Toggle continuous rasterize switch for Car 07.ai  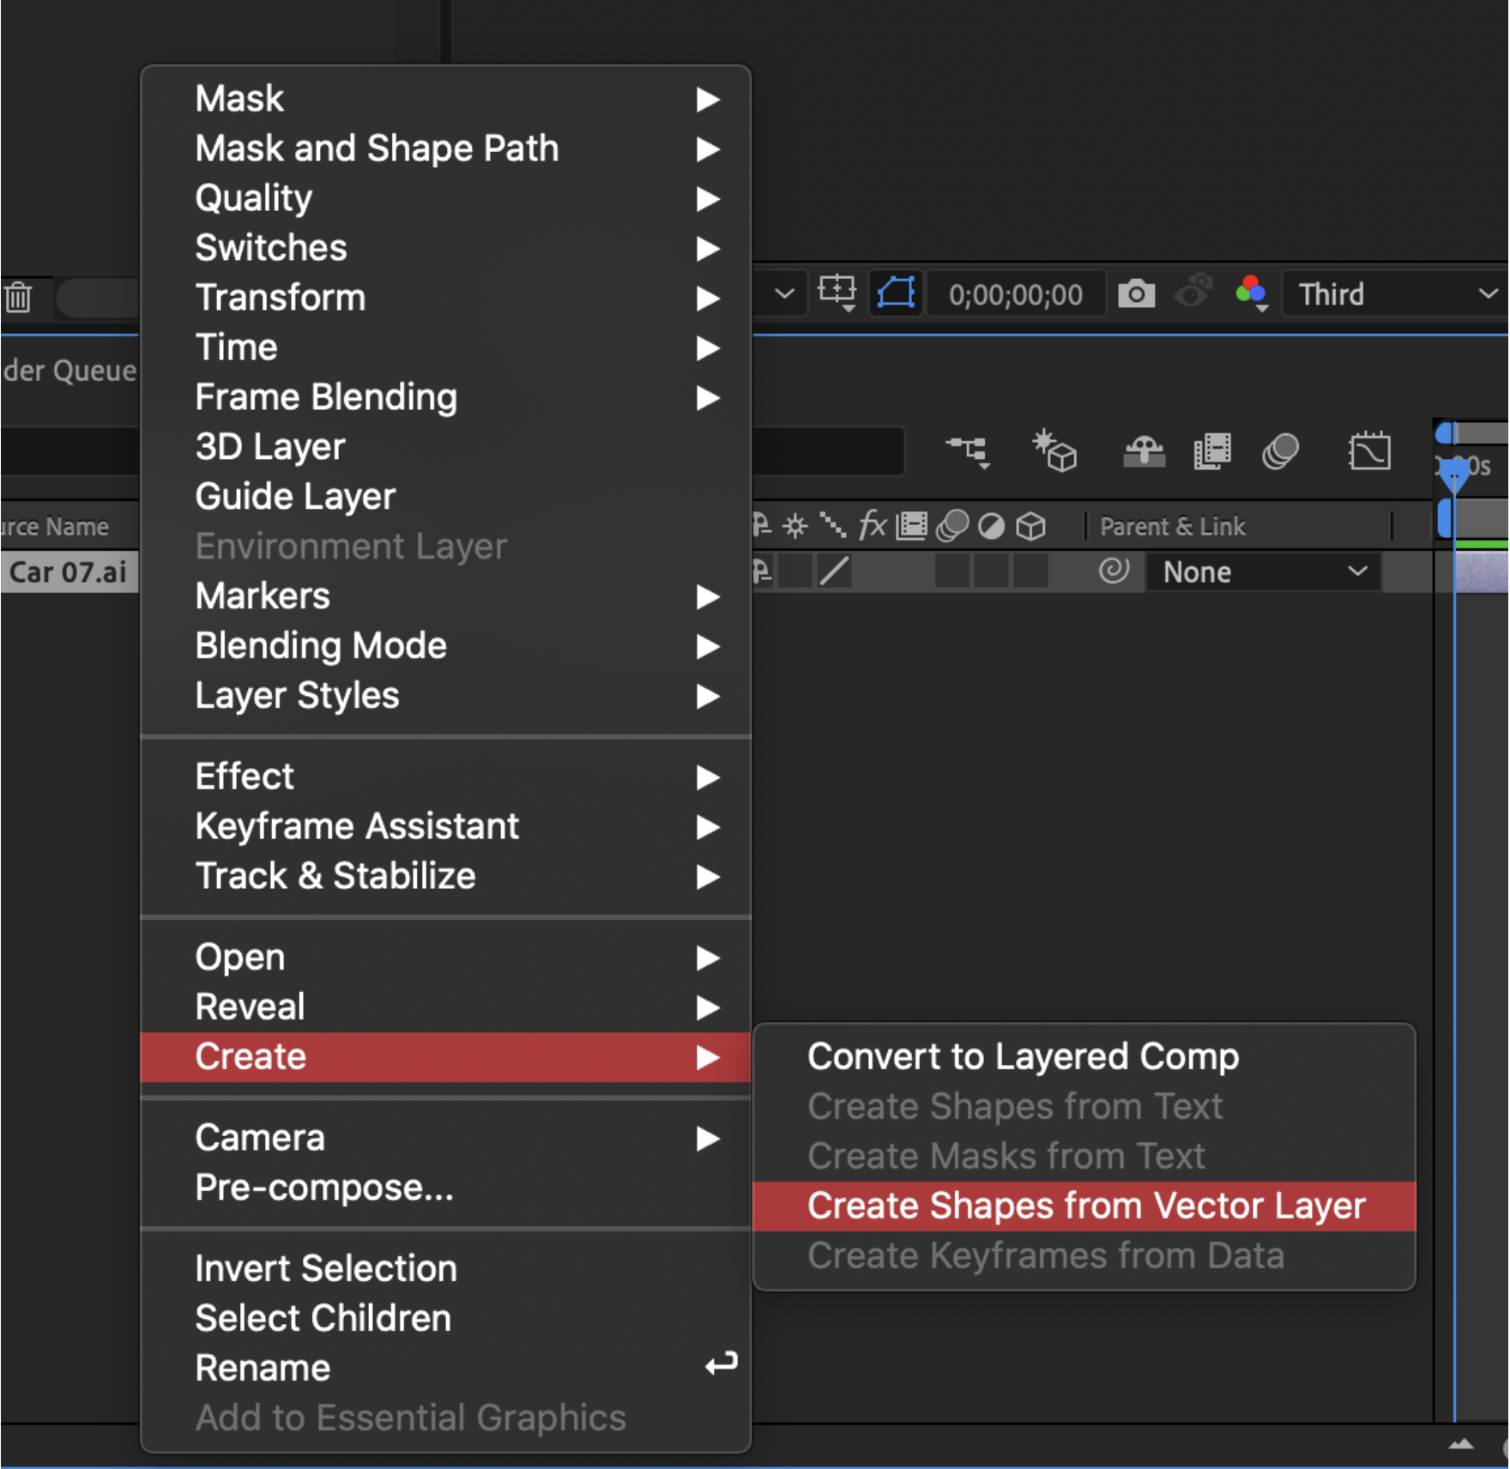pyautogui.click(x=795, y=571)
